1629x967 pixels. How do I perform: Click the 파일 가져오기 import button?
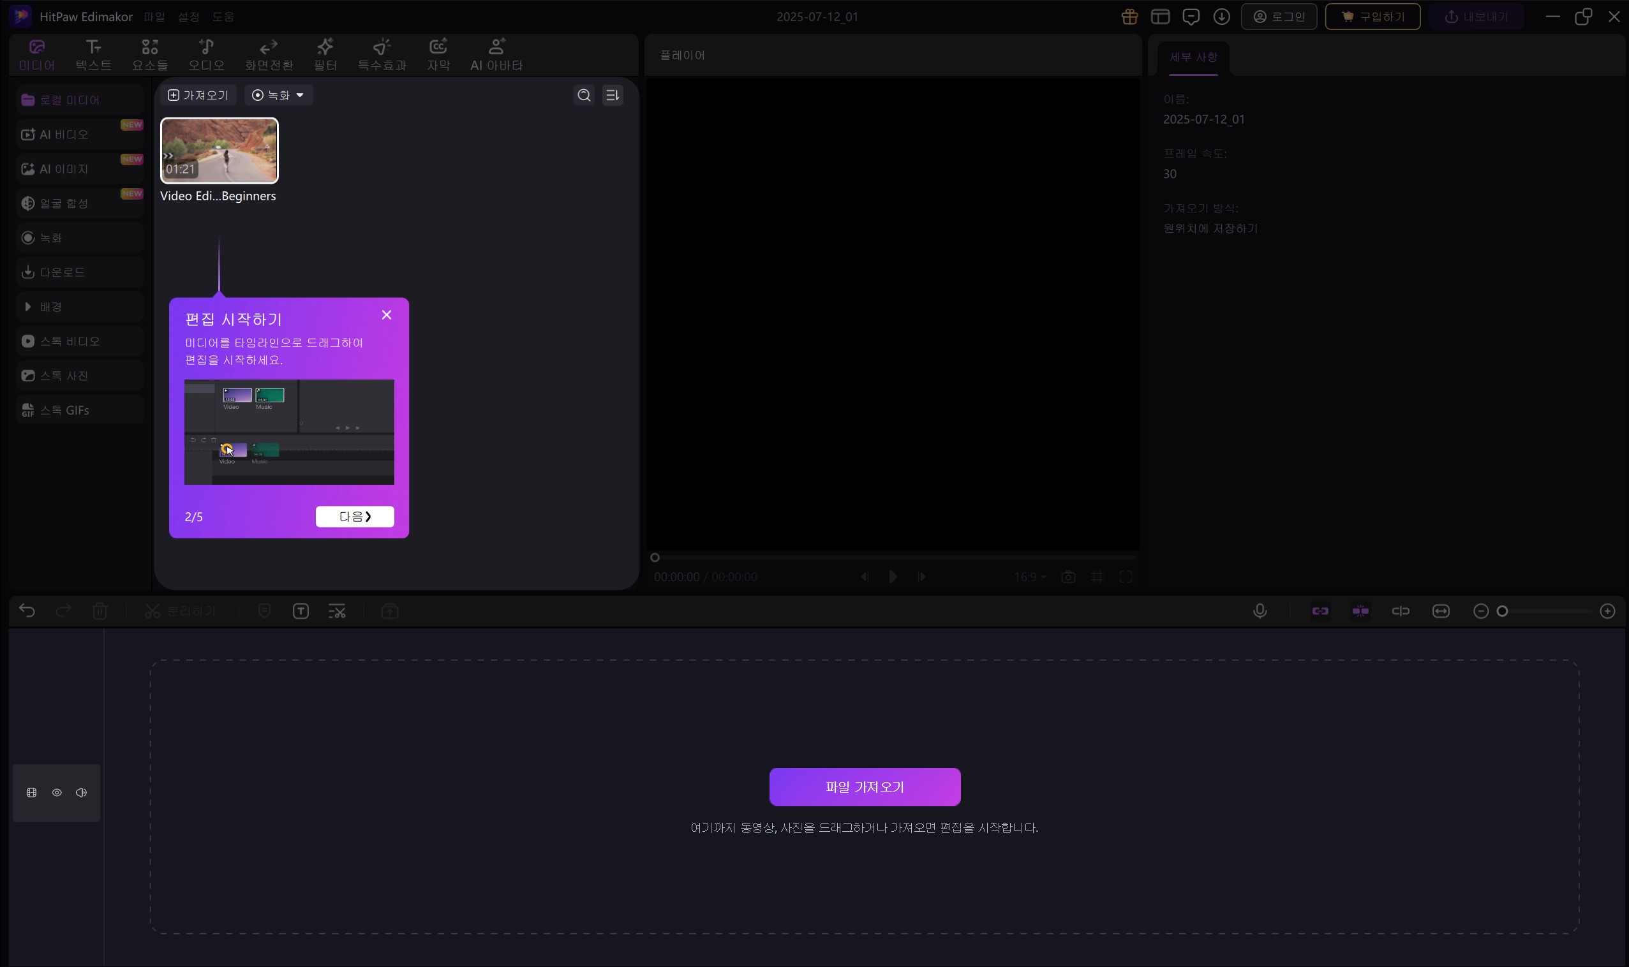pos(865,786)
